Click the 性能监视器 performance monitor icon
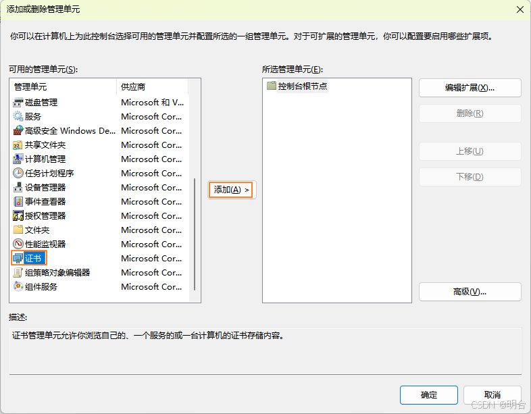 18,244
